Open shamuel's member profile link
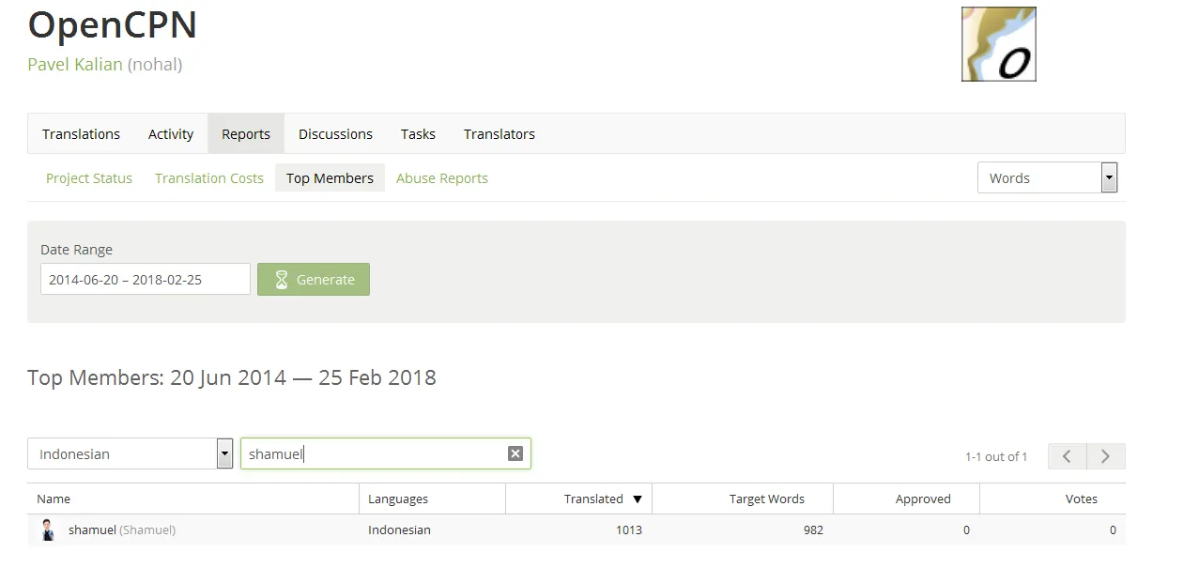 click(x=92, y=530)
